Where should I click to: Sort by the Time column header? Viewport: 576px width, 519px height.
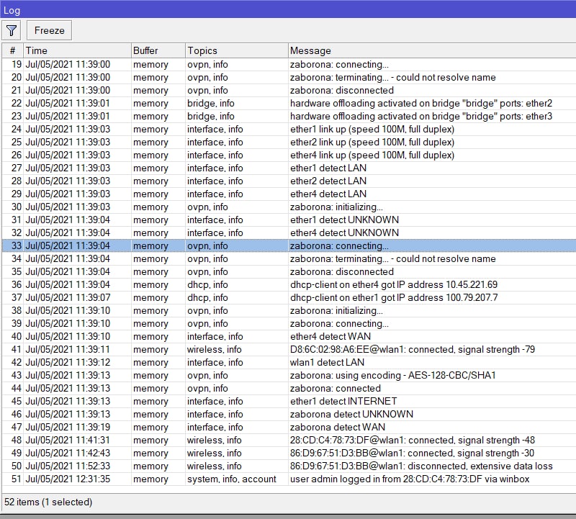point(77,50)
